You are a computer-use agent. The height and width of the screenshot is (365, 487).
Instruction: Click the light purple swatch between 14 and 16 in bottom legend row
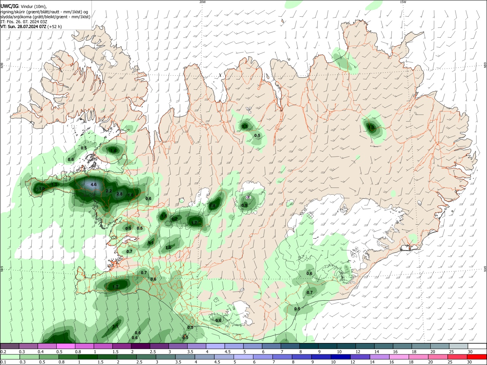pyautogui.click(x=379, y=357)
